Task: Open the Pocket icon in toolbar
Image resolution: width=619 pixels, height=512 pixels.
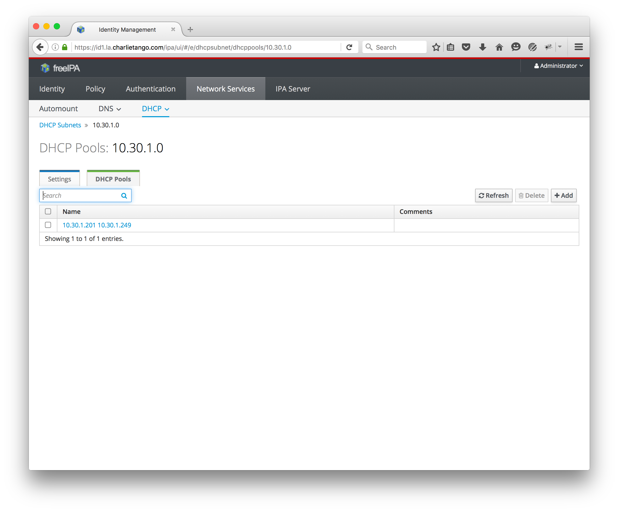Action: (466, 47)
